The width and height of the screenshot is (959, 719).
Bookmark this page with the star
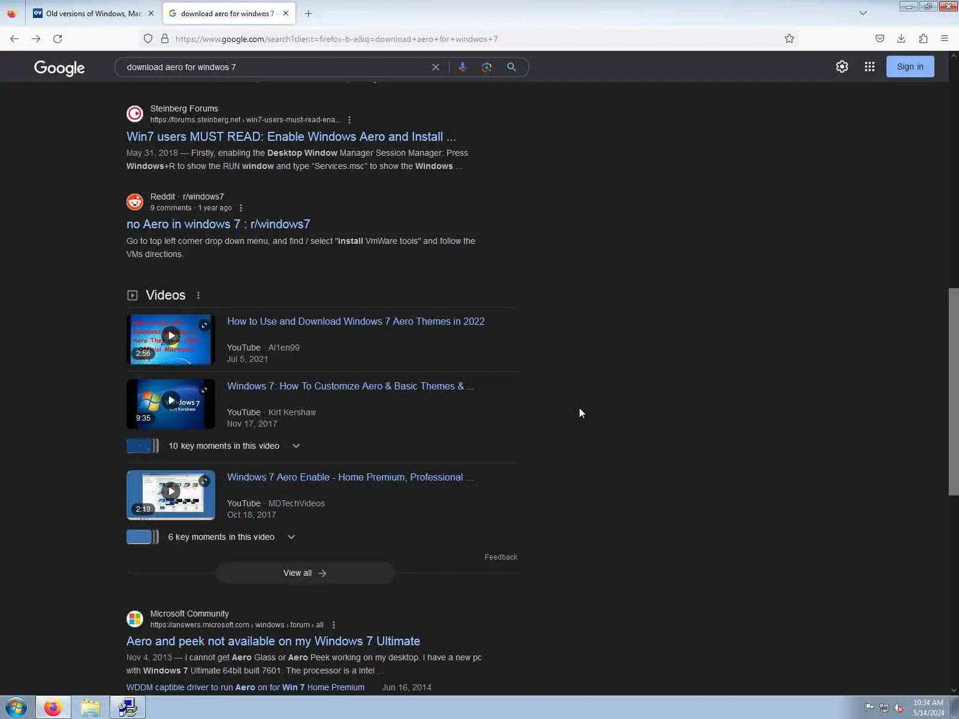point(789,39)
